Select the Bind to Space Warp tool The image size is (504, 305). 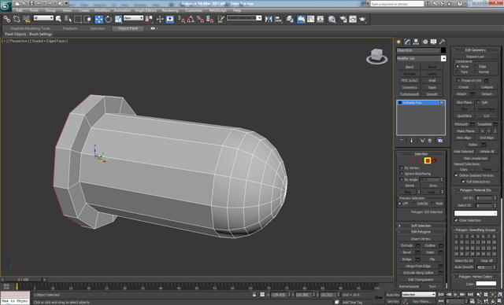pos(26,19)
